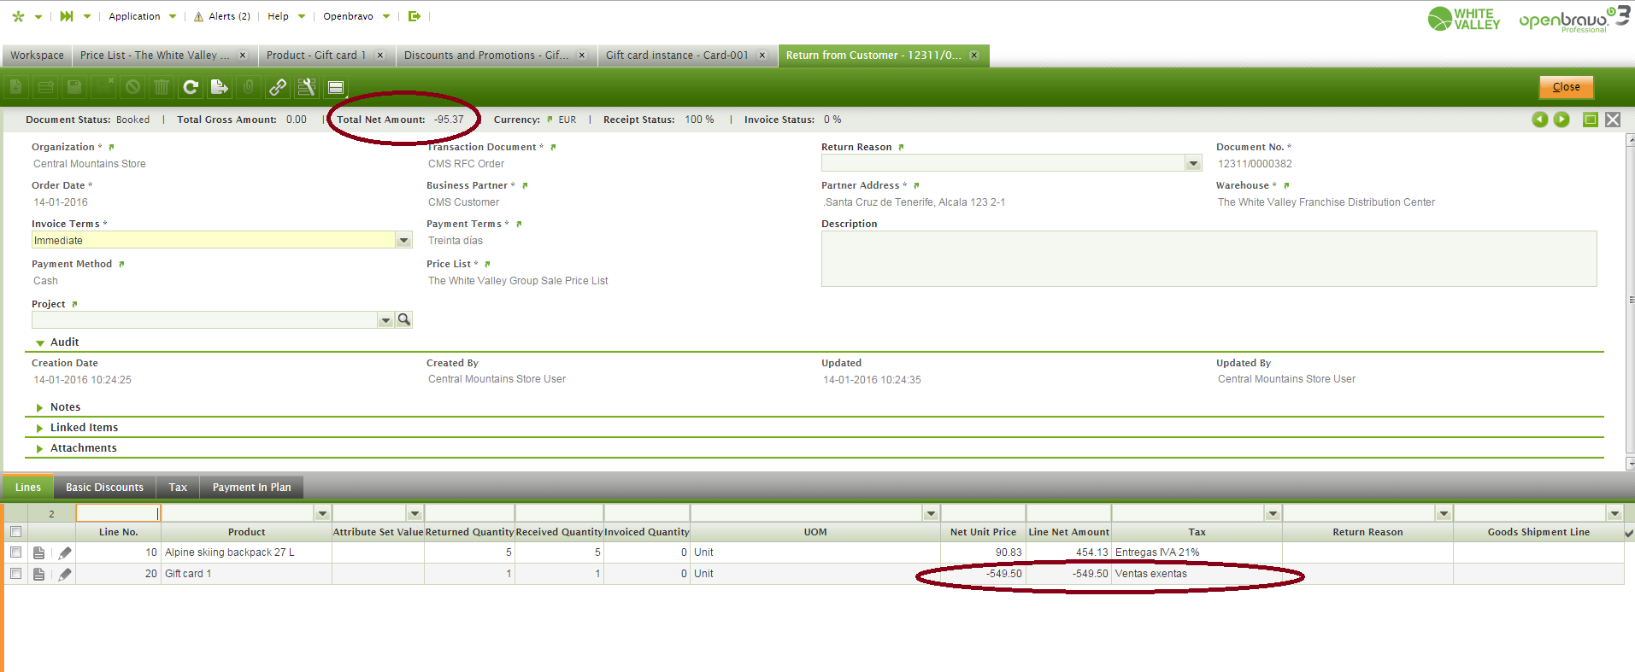Open the Tax column filter dropdown
This screenshot has height=672, width=1635.
(1273, 513)
